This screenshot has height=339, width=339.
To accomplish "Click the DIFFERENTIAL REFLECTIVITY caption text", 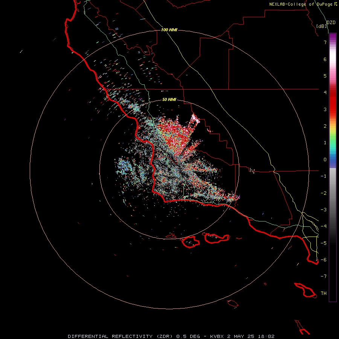I will pos(110,336).
